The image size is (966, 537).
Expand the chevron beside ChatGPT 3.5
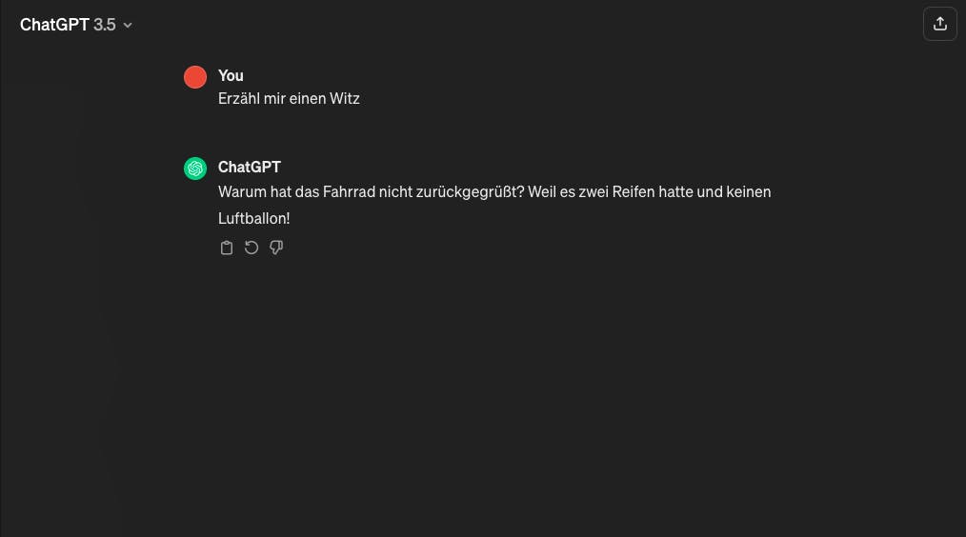click(x=128, y=26)
